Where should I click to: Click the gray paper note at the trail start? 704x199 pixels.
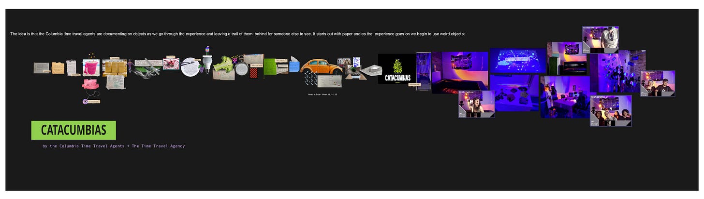pos(41,68)
